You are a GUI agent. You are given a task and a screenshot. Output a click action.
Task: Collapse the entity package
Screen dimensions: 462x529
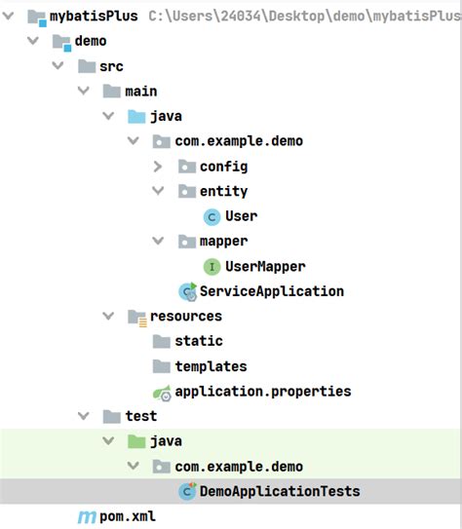pos(158,191)
